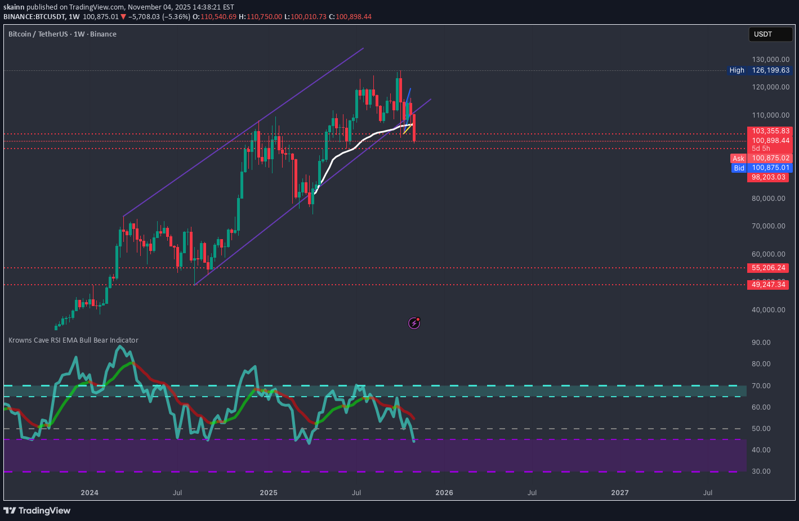The image size is (799, 521).
Task: Click the TradingView logo at bottom left
Action: (37, 510)
